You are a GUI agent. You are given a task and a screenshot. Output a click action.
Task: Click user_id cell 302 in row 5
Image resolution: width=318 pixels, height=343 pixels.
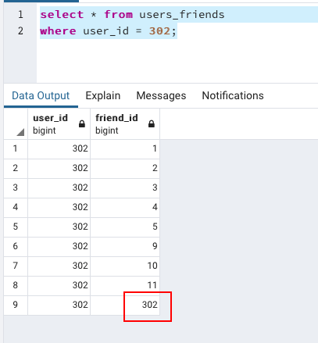[x=59, y=227]
